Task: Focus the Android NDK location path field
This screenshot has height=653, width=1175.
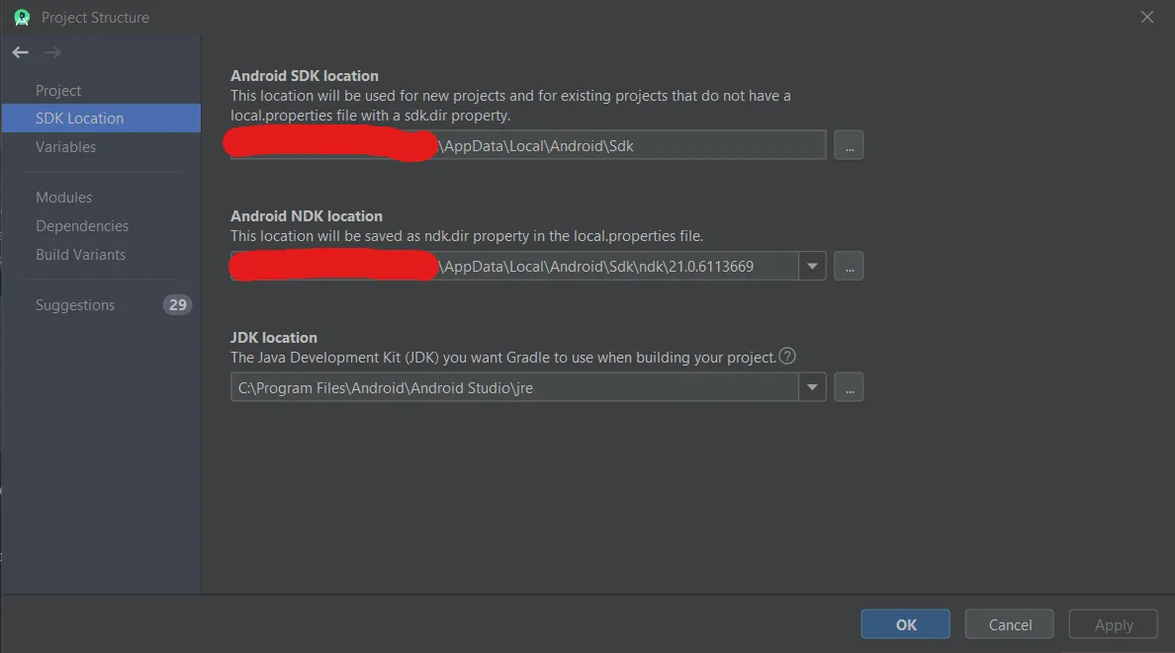Action: pyautogui.click(x=515, y=267)
